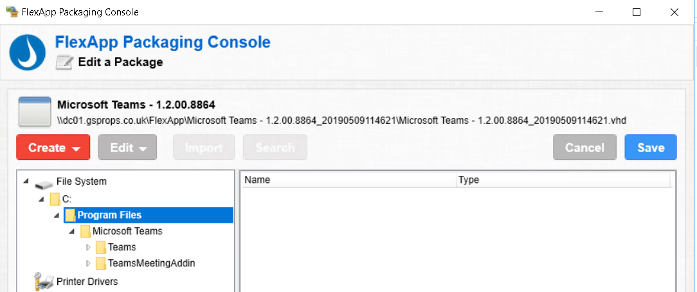Open the Edit dropdown button
Image resolution: width=697 pixels, height=292 pixels.
[128, 148]
